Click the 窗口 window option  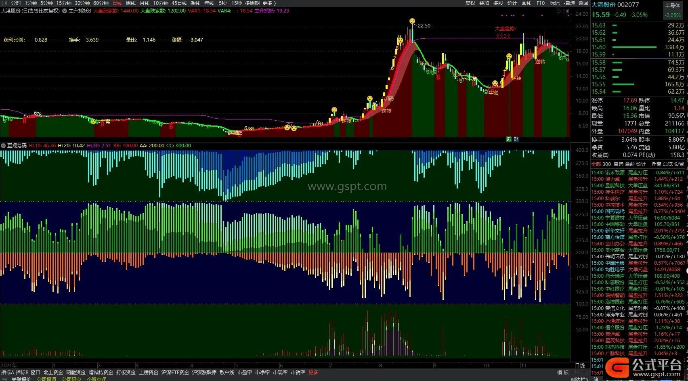(36, 373)
